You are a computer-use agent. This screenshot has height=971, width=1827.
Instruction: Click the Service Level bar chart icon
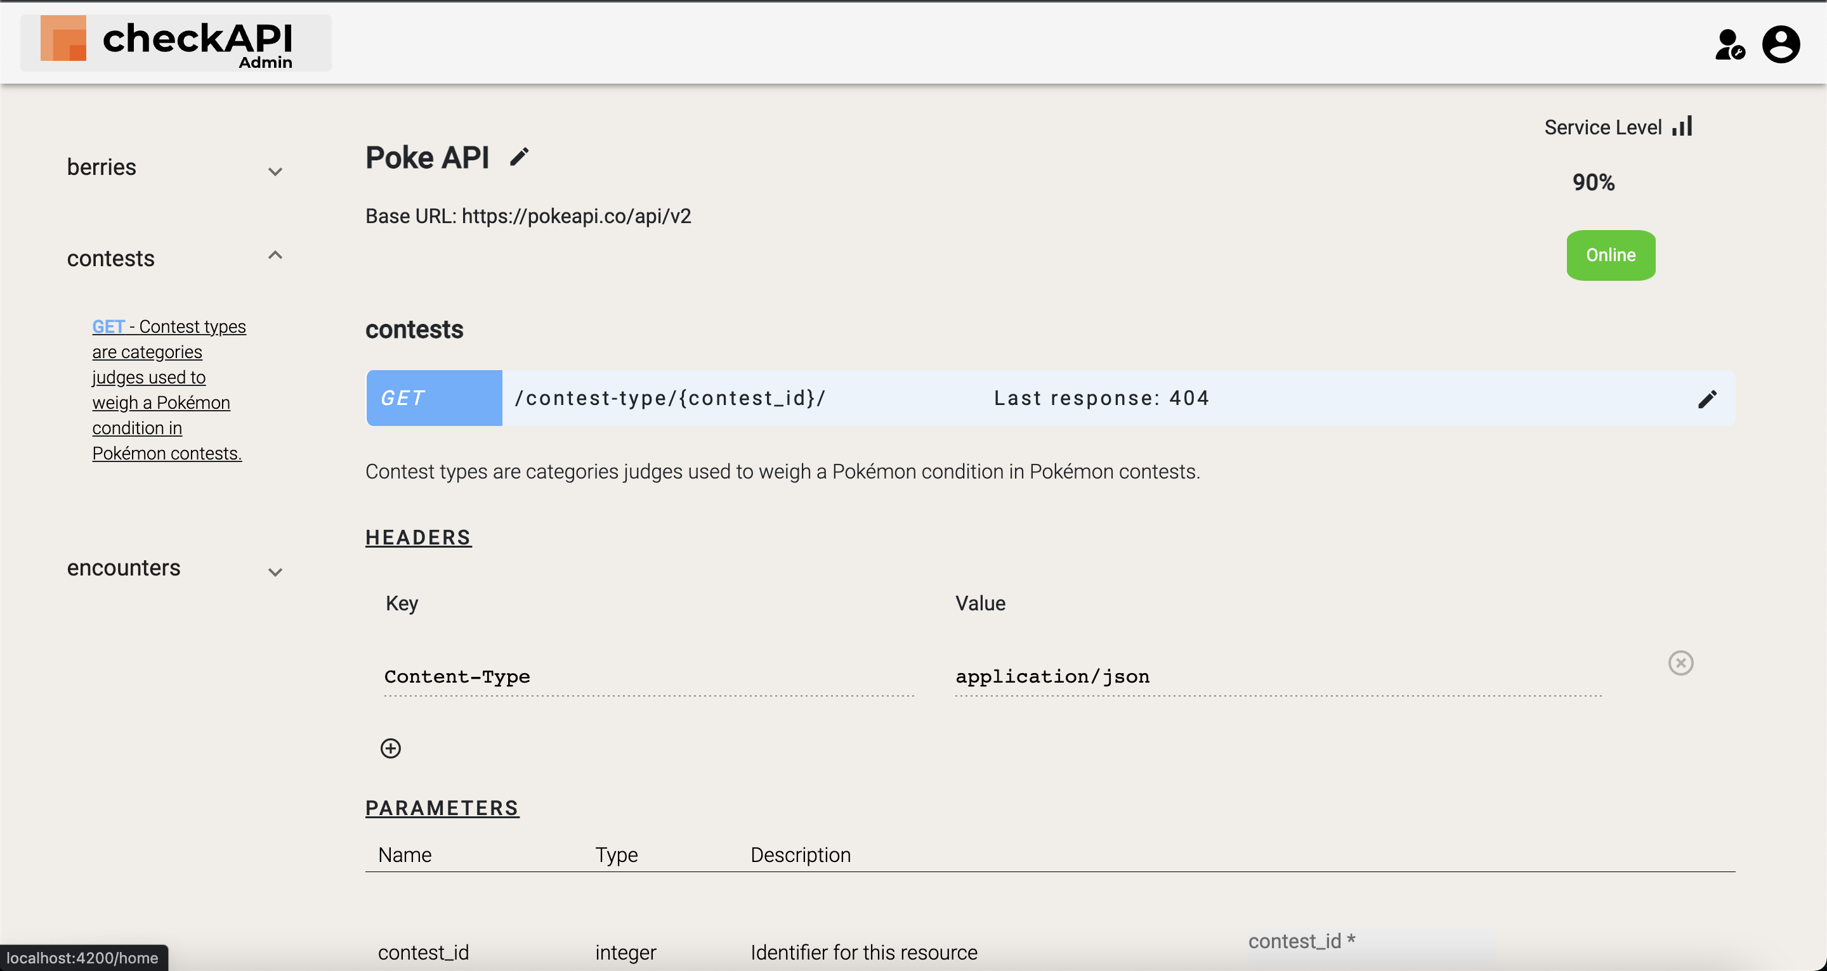(1682, 126)
